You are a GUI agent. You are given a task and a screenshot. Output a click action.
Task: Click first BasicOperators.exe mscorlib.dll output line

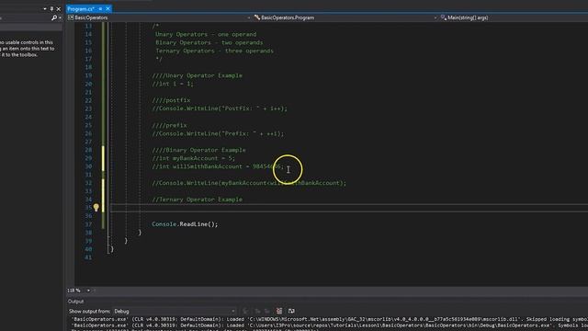tap(329, 319)
